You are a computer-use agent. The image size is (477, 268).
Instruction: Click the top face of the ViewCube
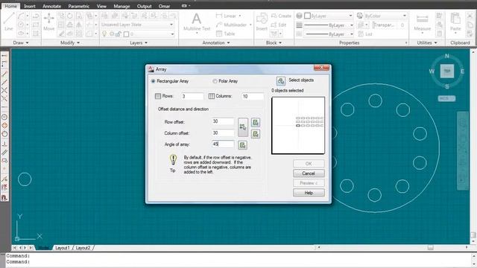click(447, 71)
